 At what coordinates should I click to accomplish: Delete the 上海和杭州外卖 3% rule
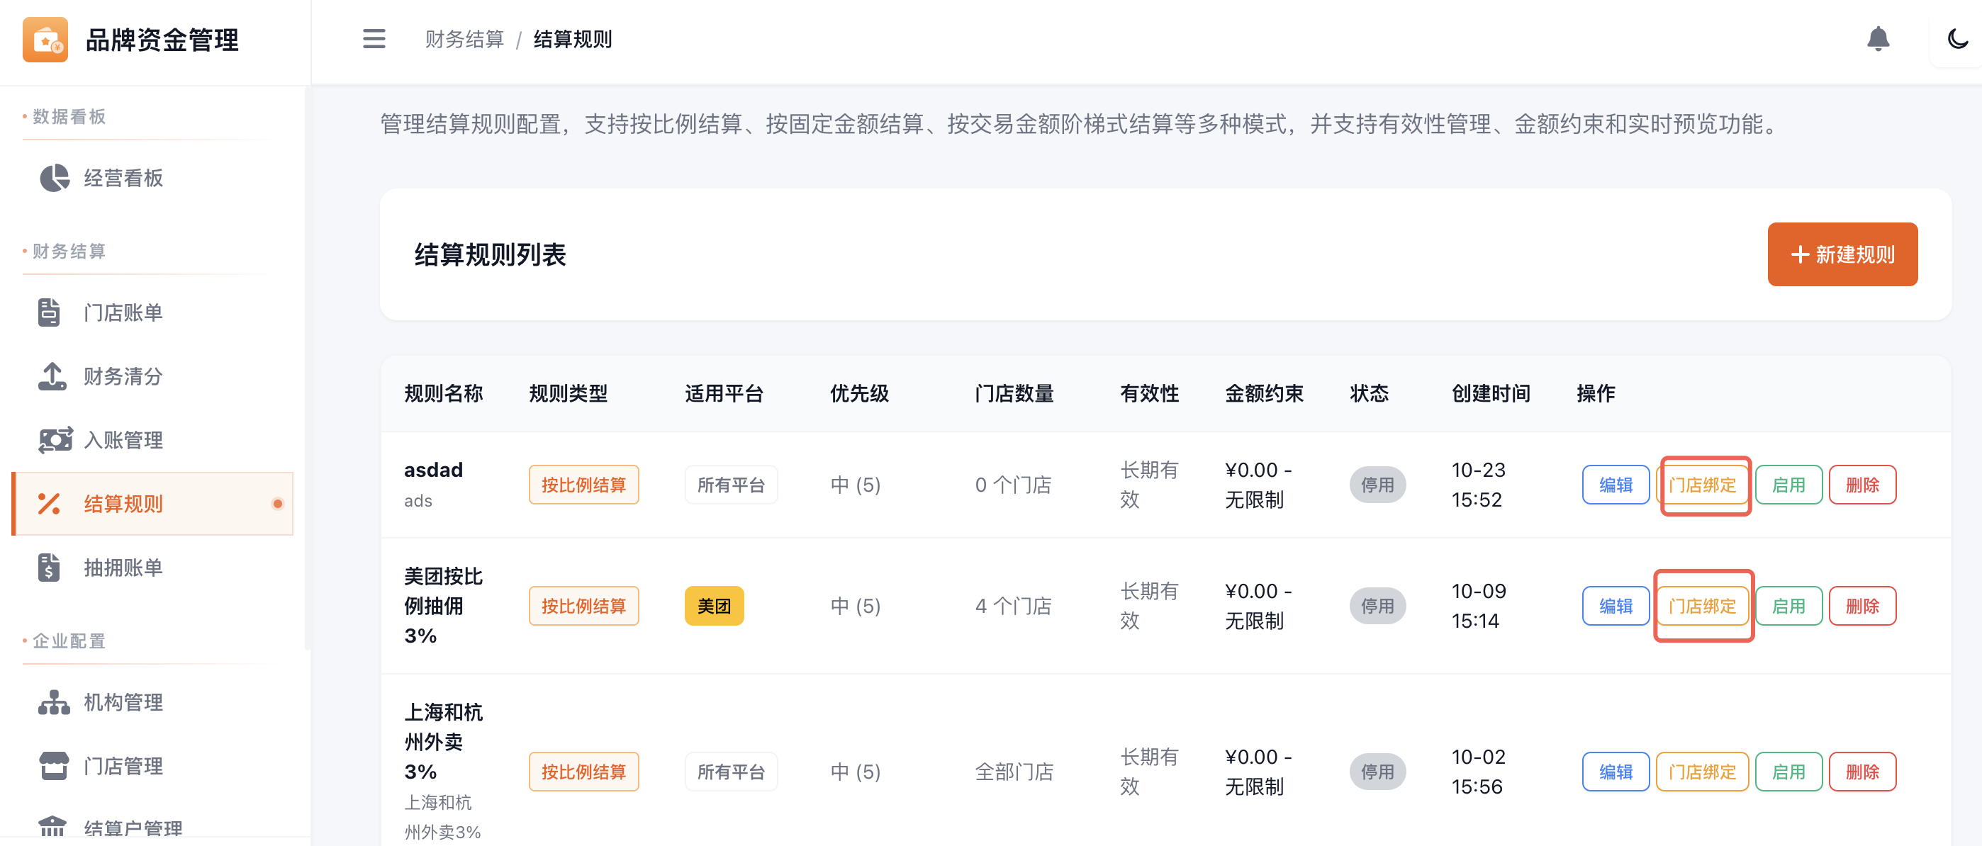(1862, 772)
